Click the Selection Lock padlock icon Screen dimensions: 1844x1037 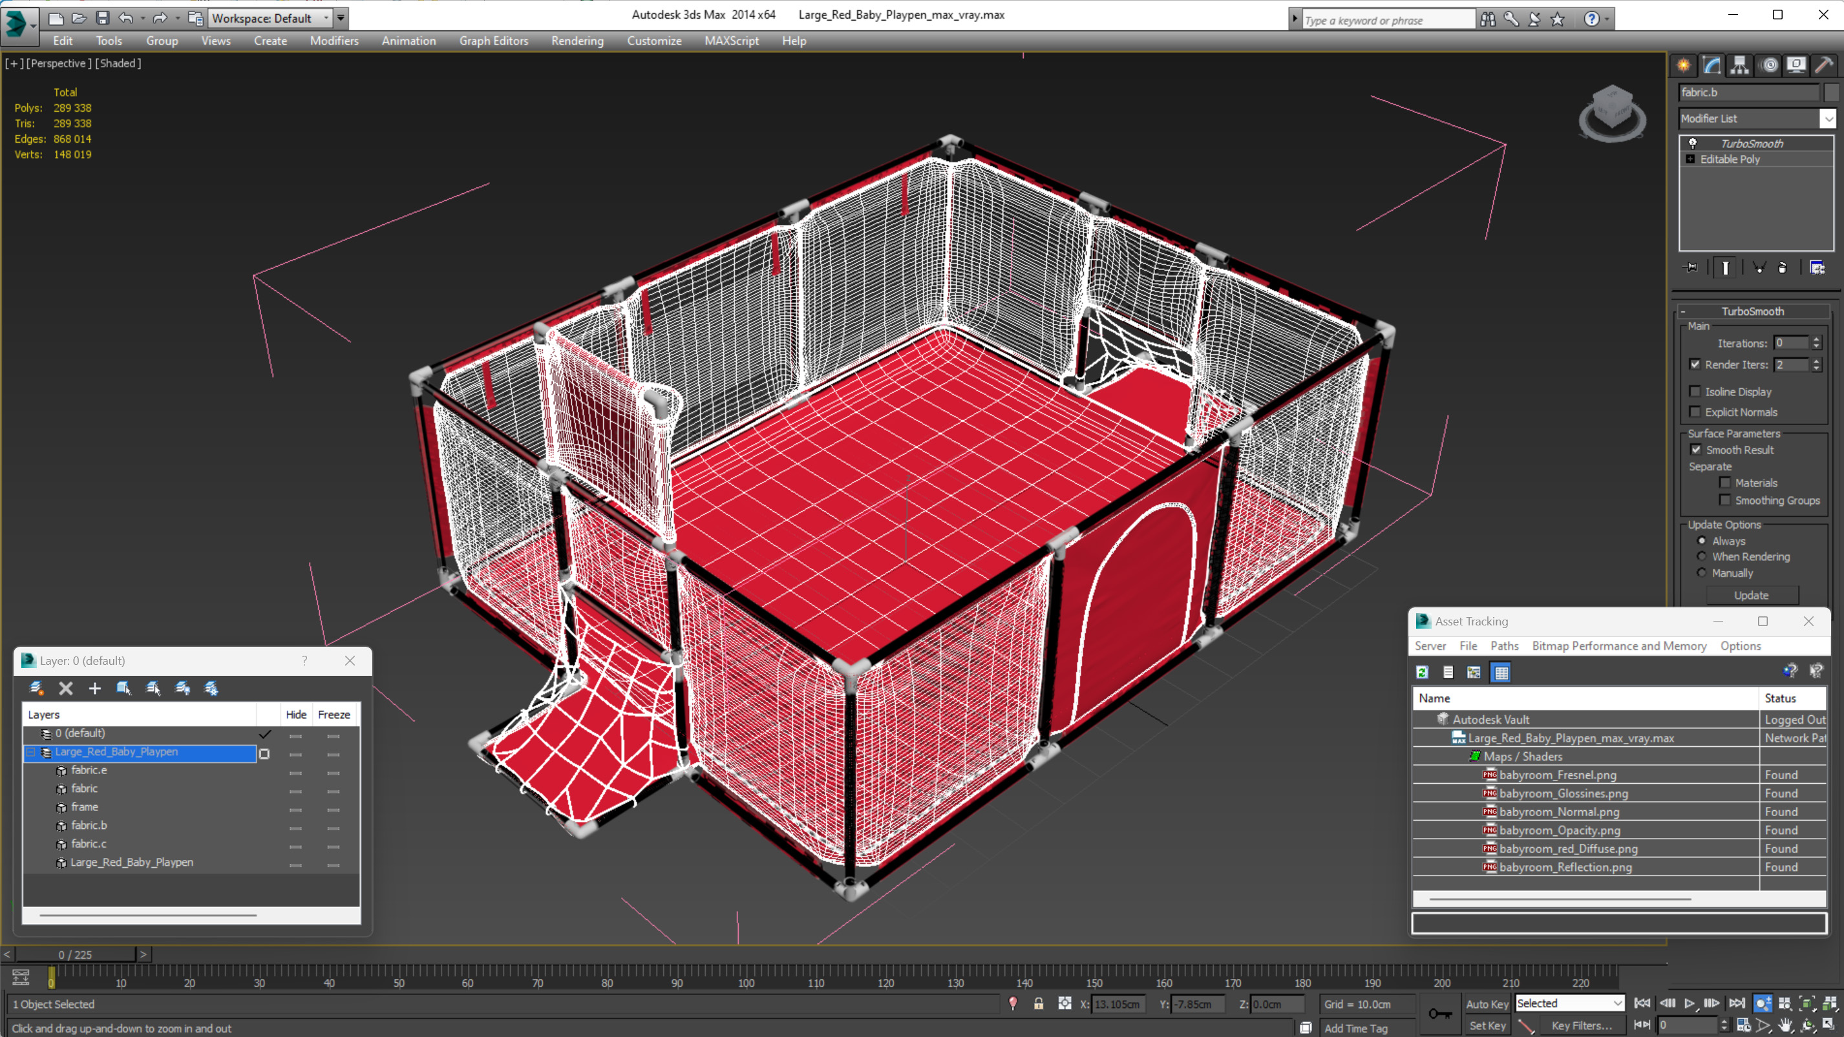[1039, 1003]
